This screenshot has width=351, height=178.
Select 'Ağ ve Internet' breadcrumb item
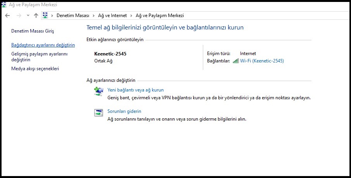(113, 16)
